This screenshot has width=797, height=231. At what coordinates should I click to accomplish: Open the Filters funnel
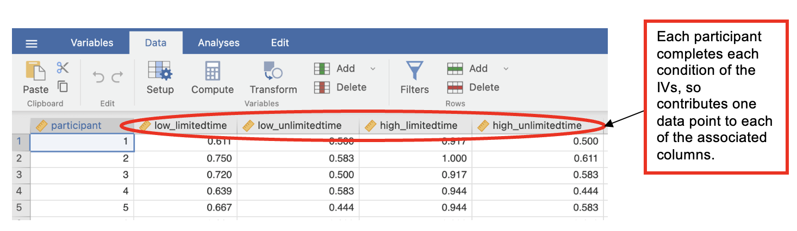(x=414, y=77)
